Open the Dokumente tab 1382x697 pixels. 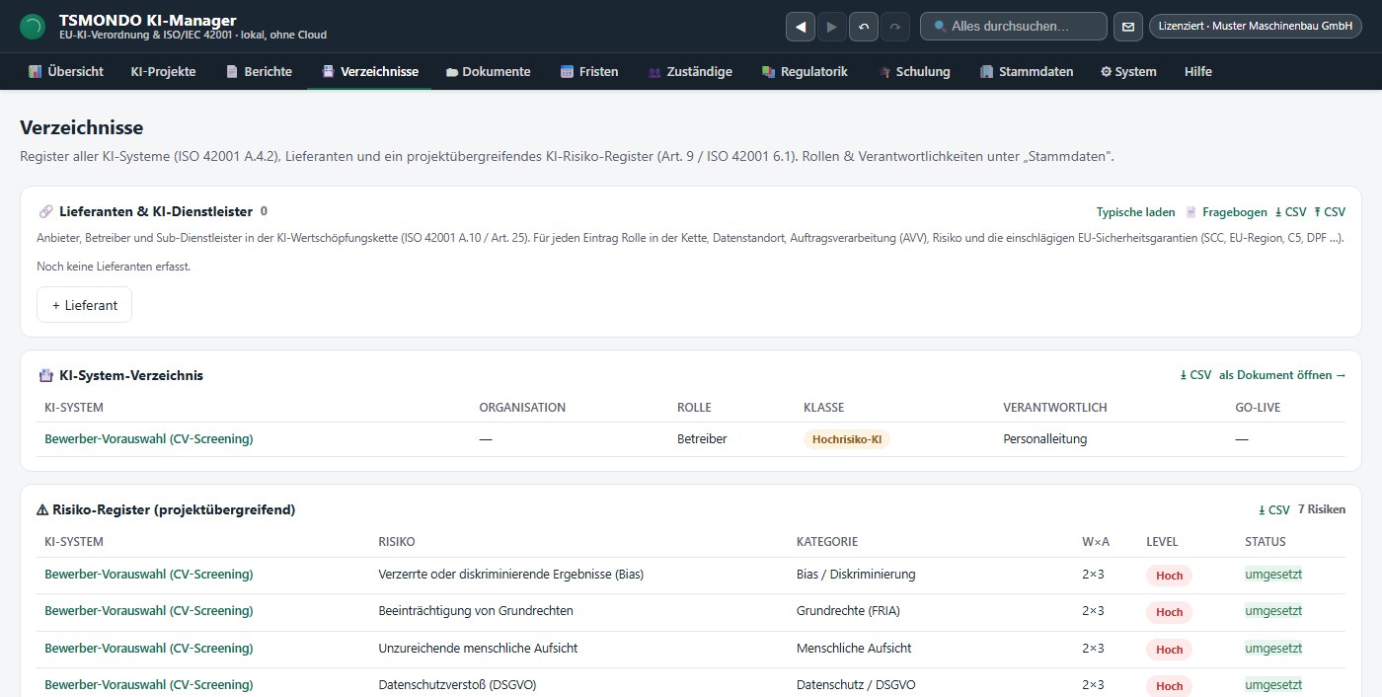tap(489, 72)
